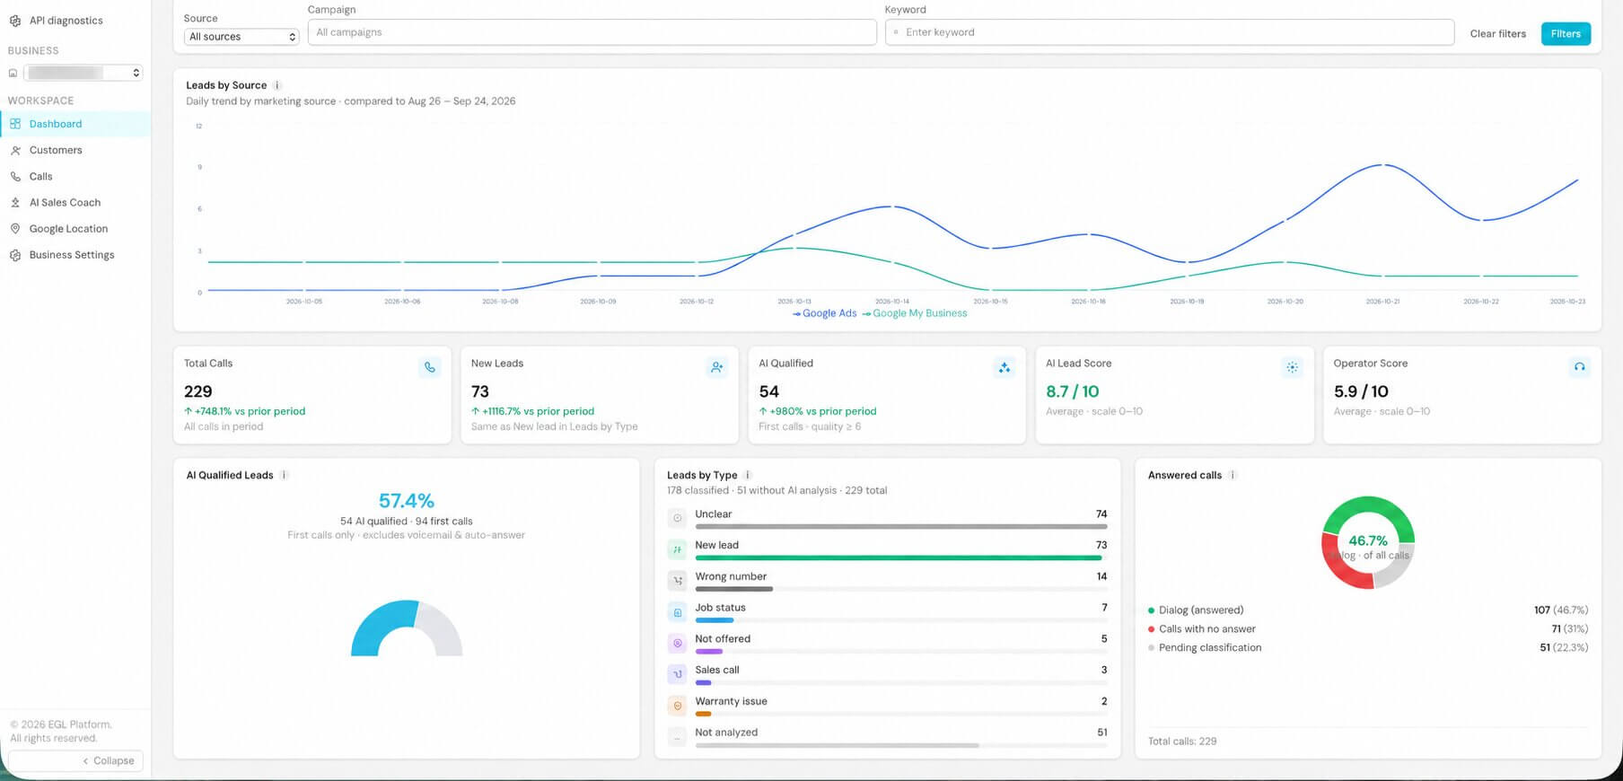1623x781 pixels.
Task: Click the New Leads person icon
Action: tap(716, 367)
